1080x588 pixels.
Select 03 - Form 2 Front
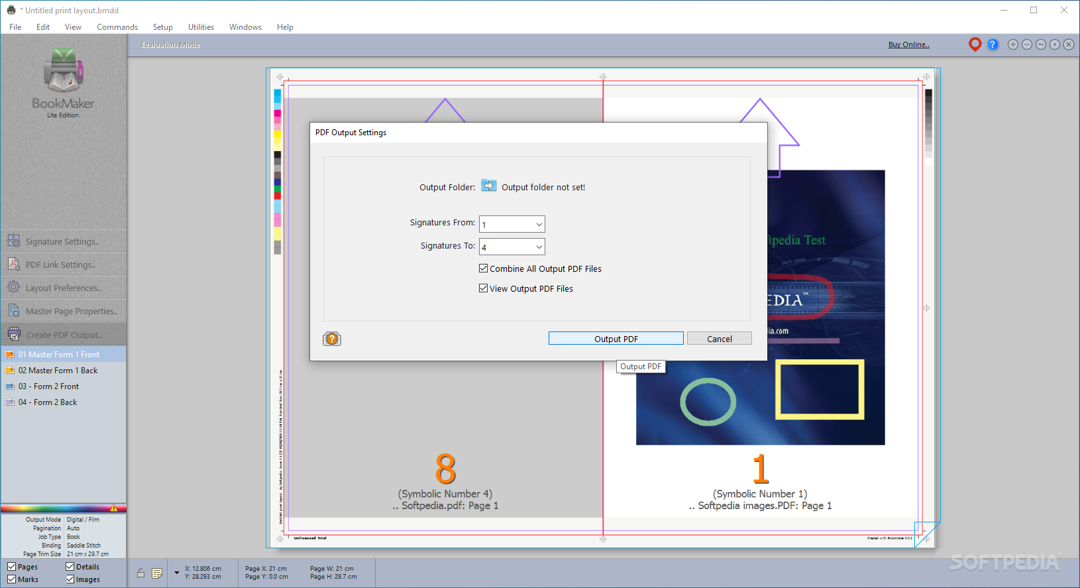[64, 386]
